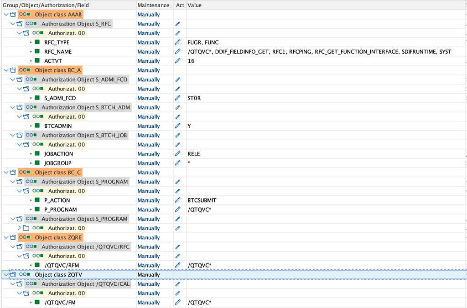This screenshot has width=467, height=308.
Task: Collapse the Object class ZQTV node
Action: [6, 275]
